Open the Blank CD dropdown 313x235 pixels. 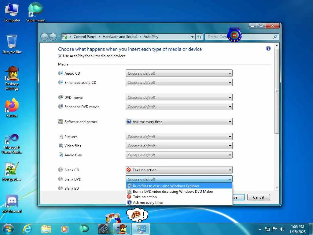click(179, 170)
